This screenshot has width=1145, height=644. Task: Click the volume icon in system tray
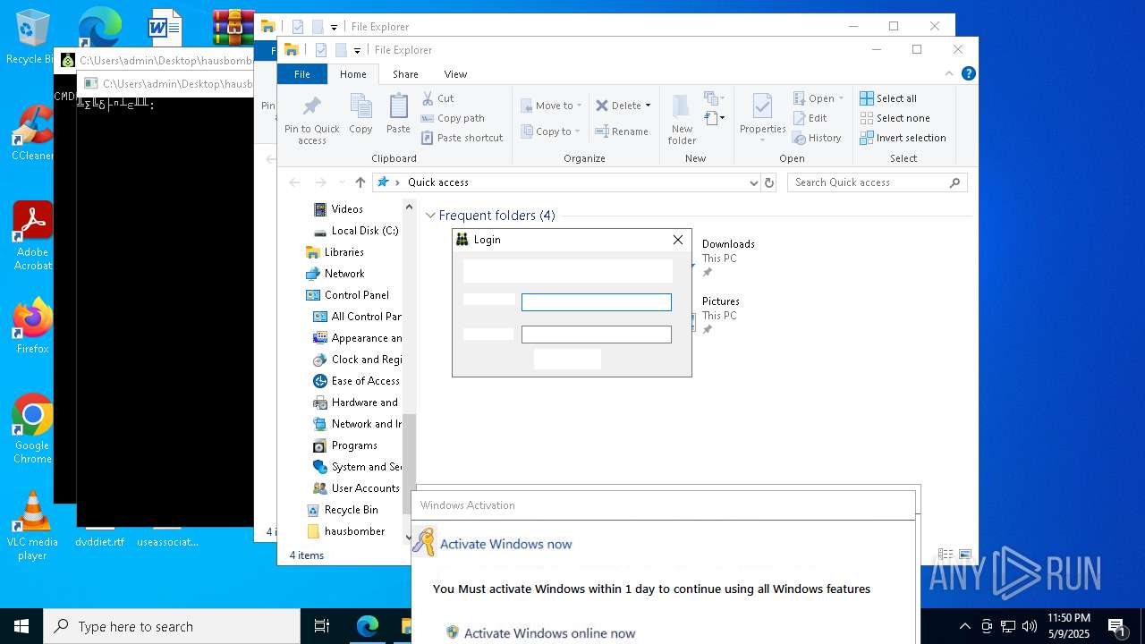[x=1029, y=626]
